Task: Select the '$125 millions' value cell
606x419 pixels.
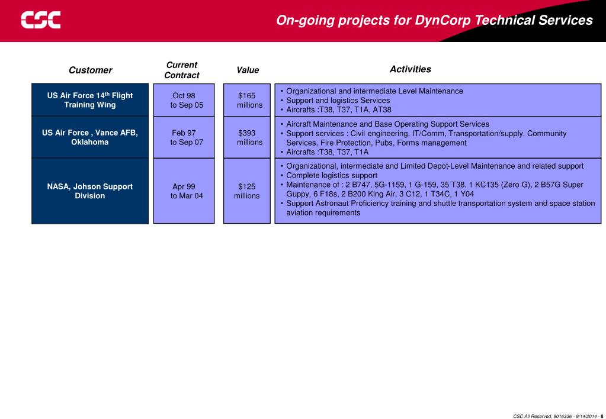Action: click(x=247, y=191)
